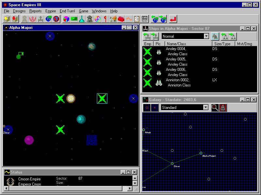Open the colorful pie chart report
The image size is (261, 195).
coord(66,19)
